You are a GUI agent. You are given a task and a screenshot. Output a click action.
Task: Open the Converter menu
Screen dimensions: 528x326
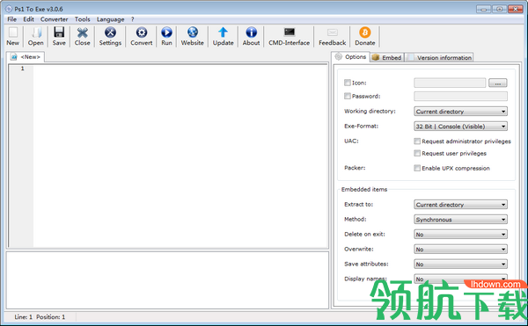pyautogui.click(x=55, y=19)
